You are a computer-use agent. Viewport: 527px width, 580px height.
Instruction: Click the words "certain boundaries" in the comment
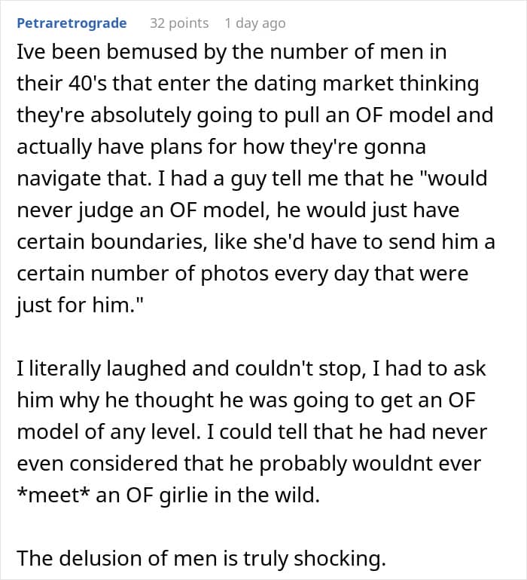[x=111, y=241]
